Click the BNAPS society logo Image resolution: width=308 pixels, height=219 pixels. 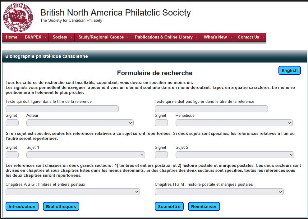point(18,17)
